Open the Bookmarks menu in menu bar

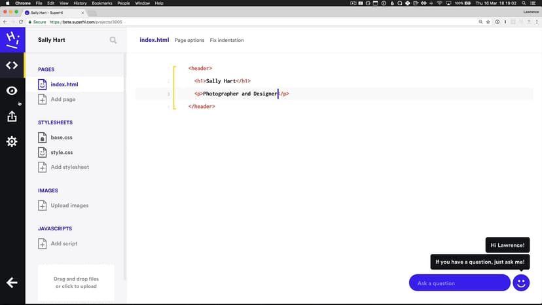pos(101,3)
